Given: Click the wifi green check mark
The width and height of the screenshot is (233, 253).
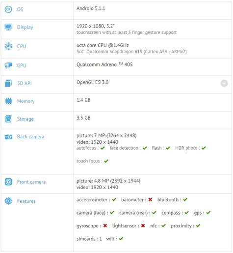Looking at the screenshot, I should [121, 239].
